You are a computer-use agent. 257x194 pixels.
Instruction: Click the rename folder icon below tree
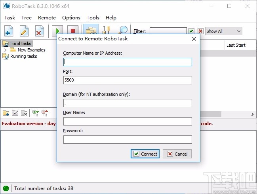pos(15,113)
